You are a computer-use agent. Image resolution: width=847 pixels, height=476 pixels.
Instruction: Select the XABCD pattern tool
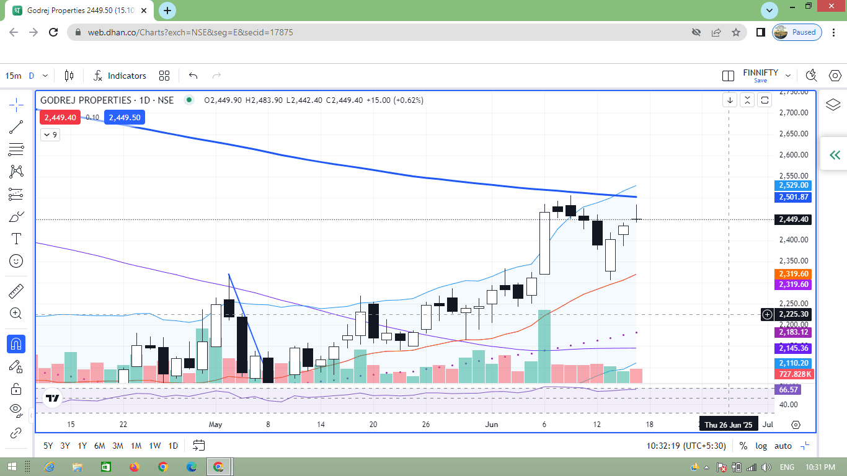(x=16, y=172)
